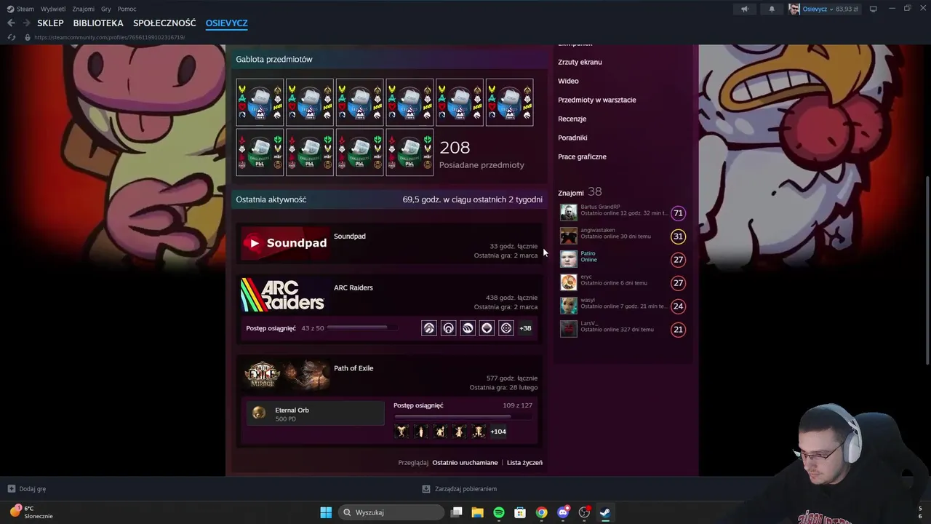Open wasyl friend avatar
The height and width of the screenshot is (524, 931).
pos(569,306)
